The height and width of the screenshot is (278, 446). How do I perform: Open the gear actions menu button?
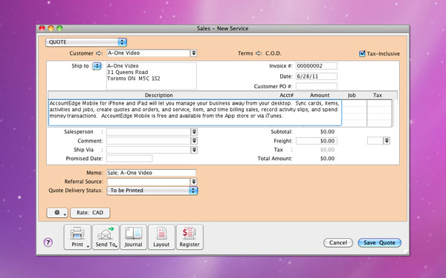tap(57, 213)
